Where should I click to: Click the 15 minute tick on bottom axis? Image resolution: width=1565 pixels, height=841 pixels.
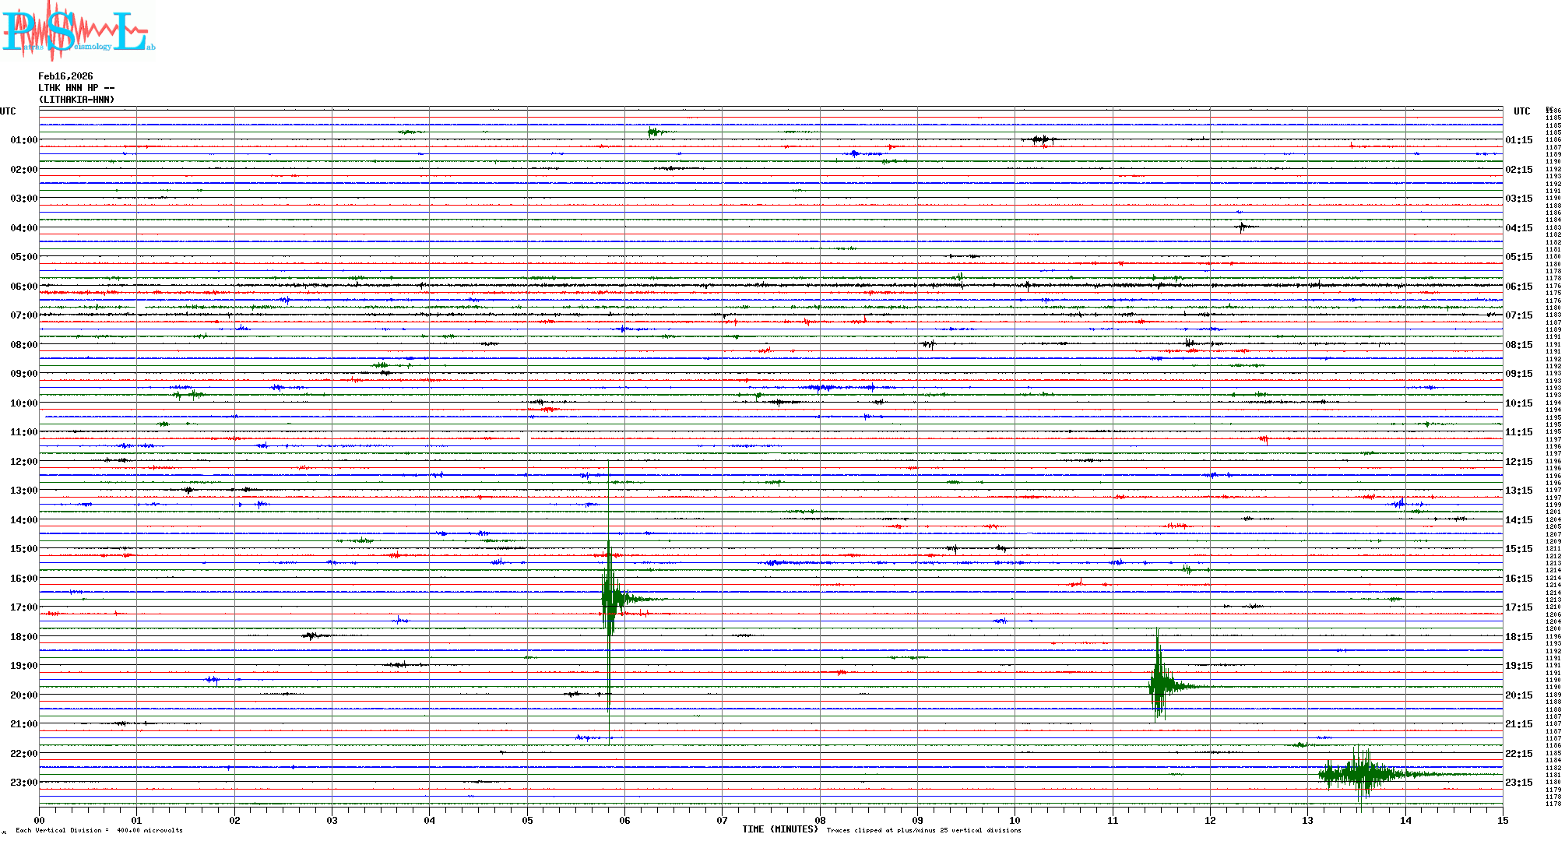[1502, 820]
